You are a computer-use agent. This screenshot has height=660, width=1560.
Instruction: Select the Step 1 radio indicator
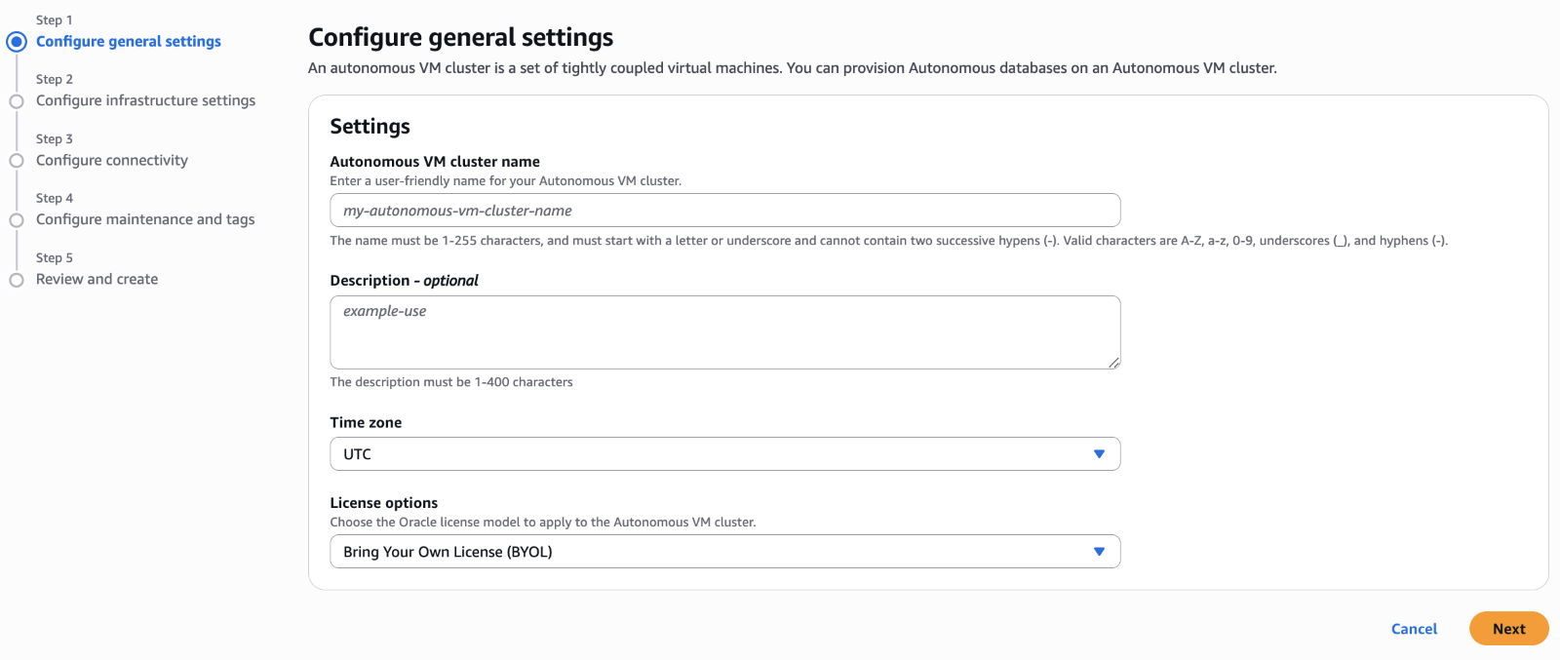point(17,42)
